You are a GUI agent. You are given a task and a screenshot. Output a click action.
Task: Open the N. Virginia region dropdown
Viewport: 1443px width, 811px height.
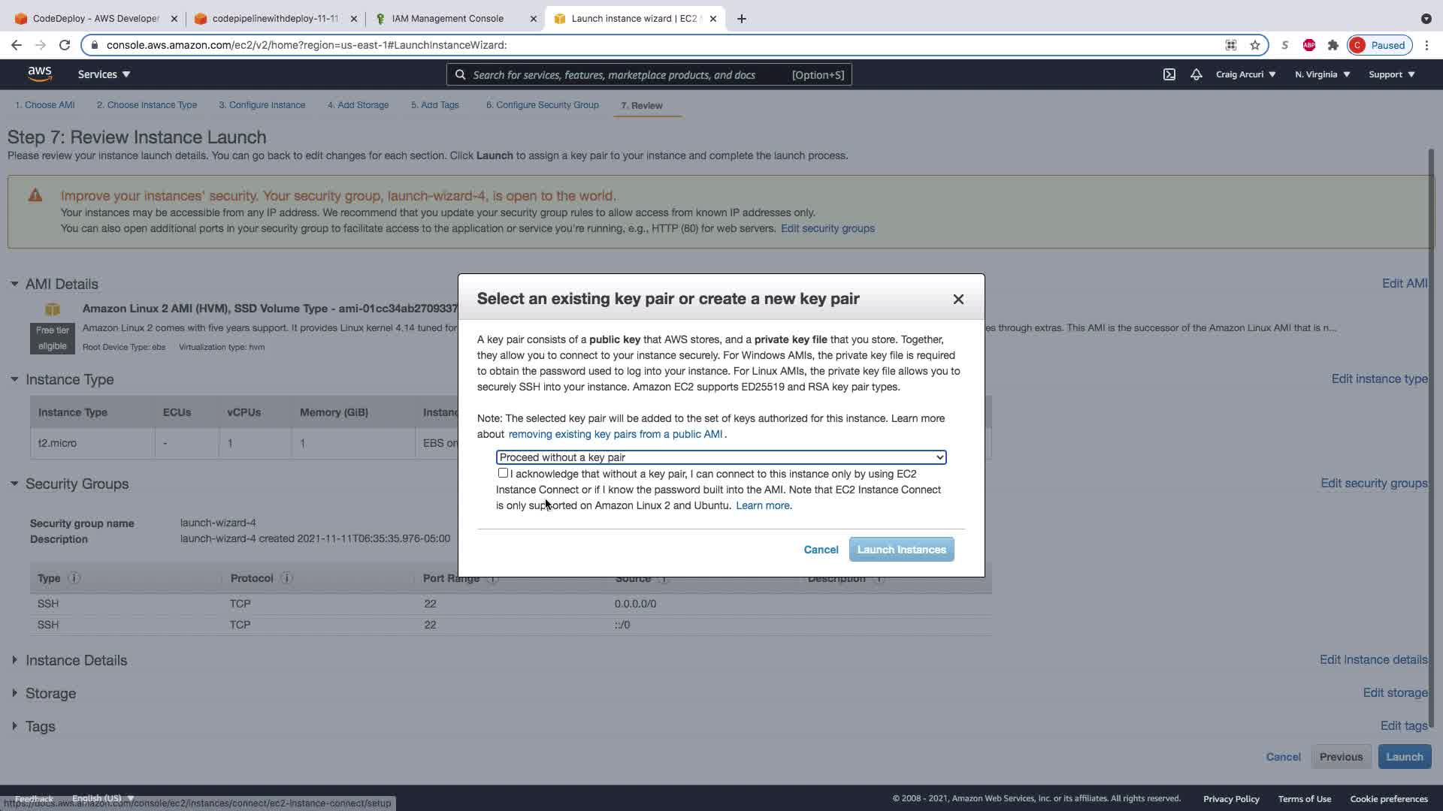click(x=1322, y=74)
